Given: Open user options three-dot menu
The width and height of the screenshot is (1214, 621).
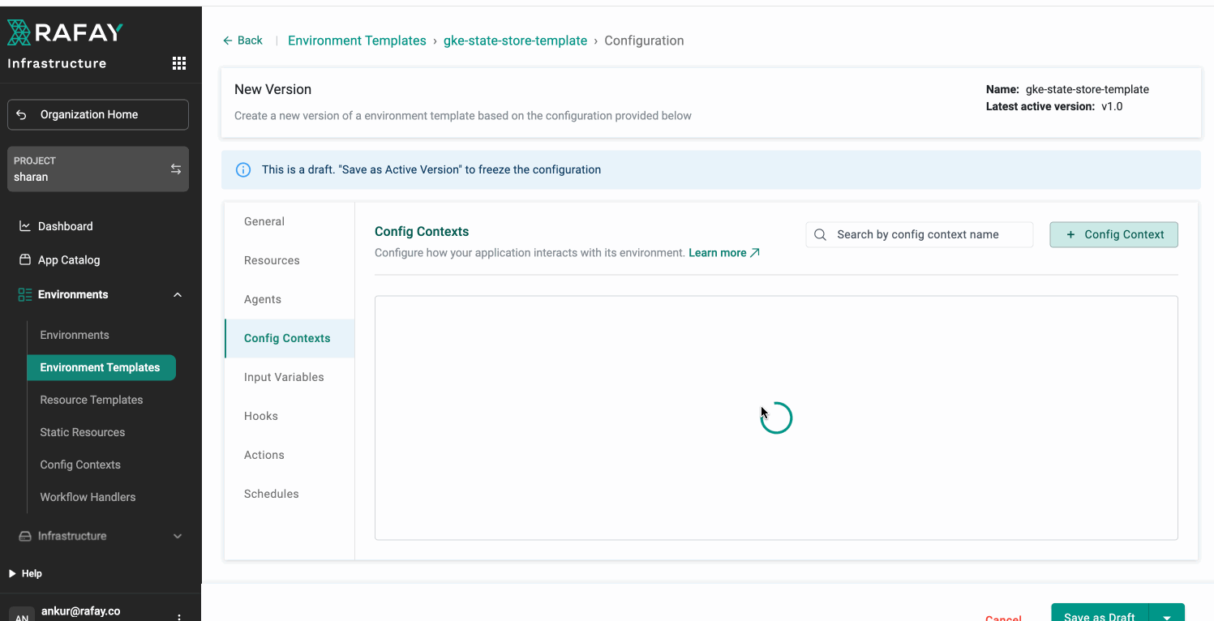Looking at the screenshot, I should 179,616.
